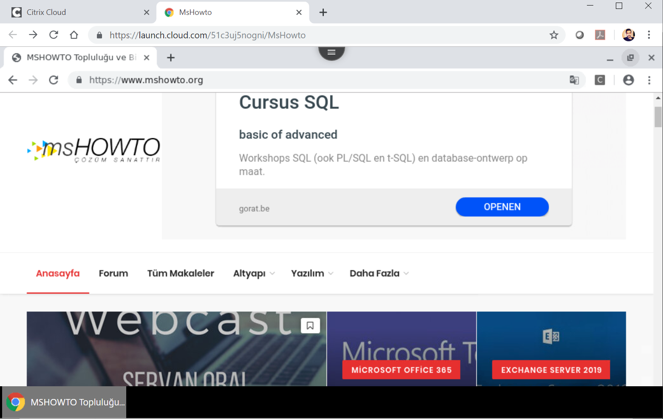Translate this page icon
663x419 pixels.
[x=574, y=80]
